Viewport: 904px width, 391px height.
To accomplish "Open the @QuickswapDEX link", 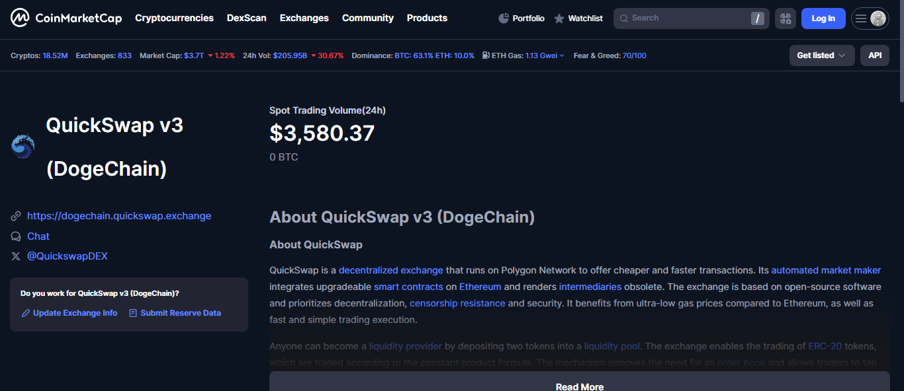I will coord(68,256).
